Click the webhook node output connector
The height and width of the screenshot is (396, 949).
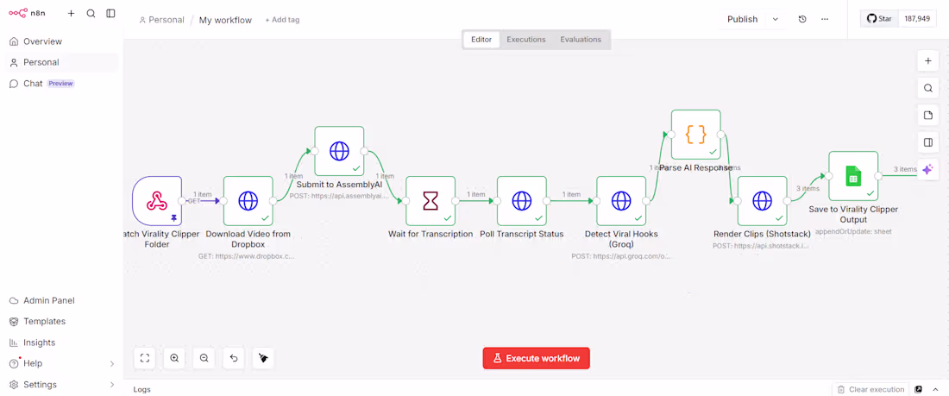tap(182, 201)
